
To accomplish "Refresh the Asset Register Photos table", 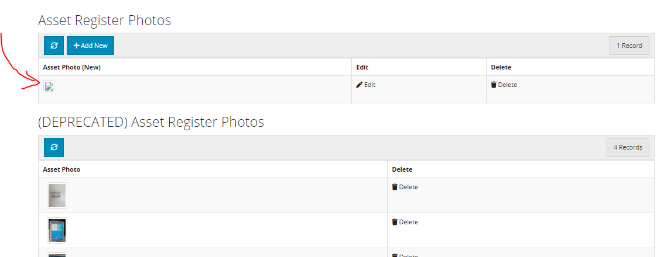I will (x=54, y=46).
